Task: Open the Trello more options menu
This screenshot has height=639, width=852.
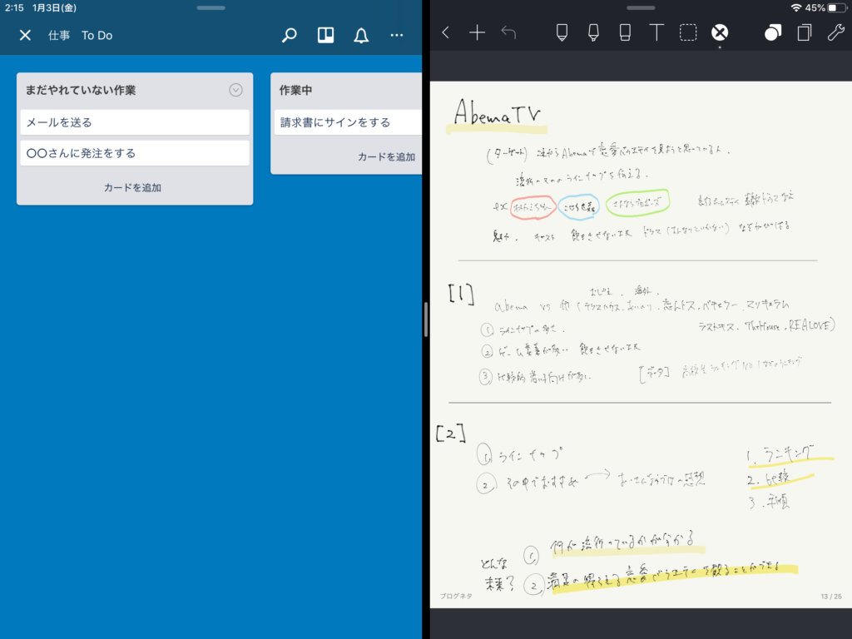Action: coord(397,35)
